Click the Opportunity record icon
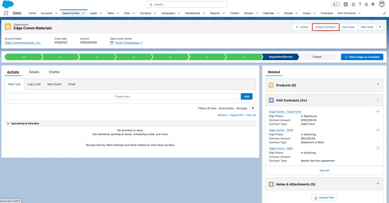389x203 pixels. point(8,27)
